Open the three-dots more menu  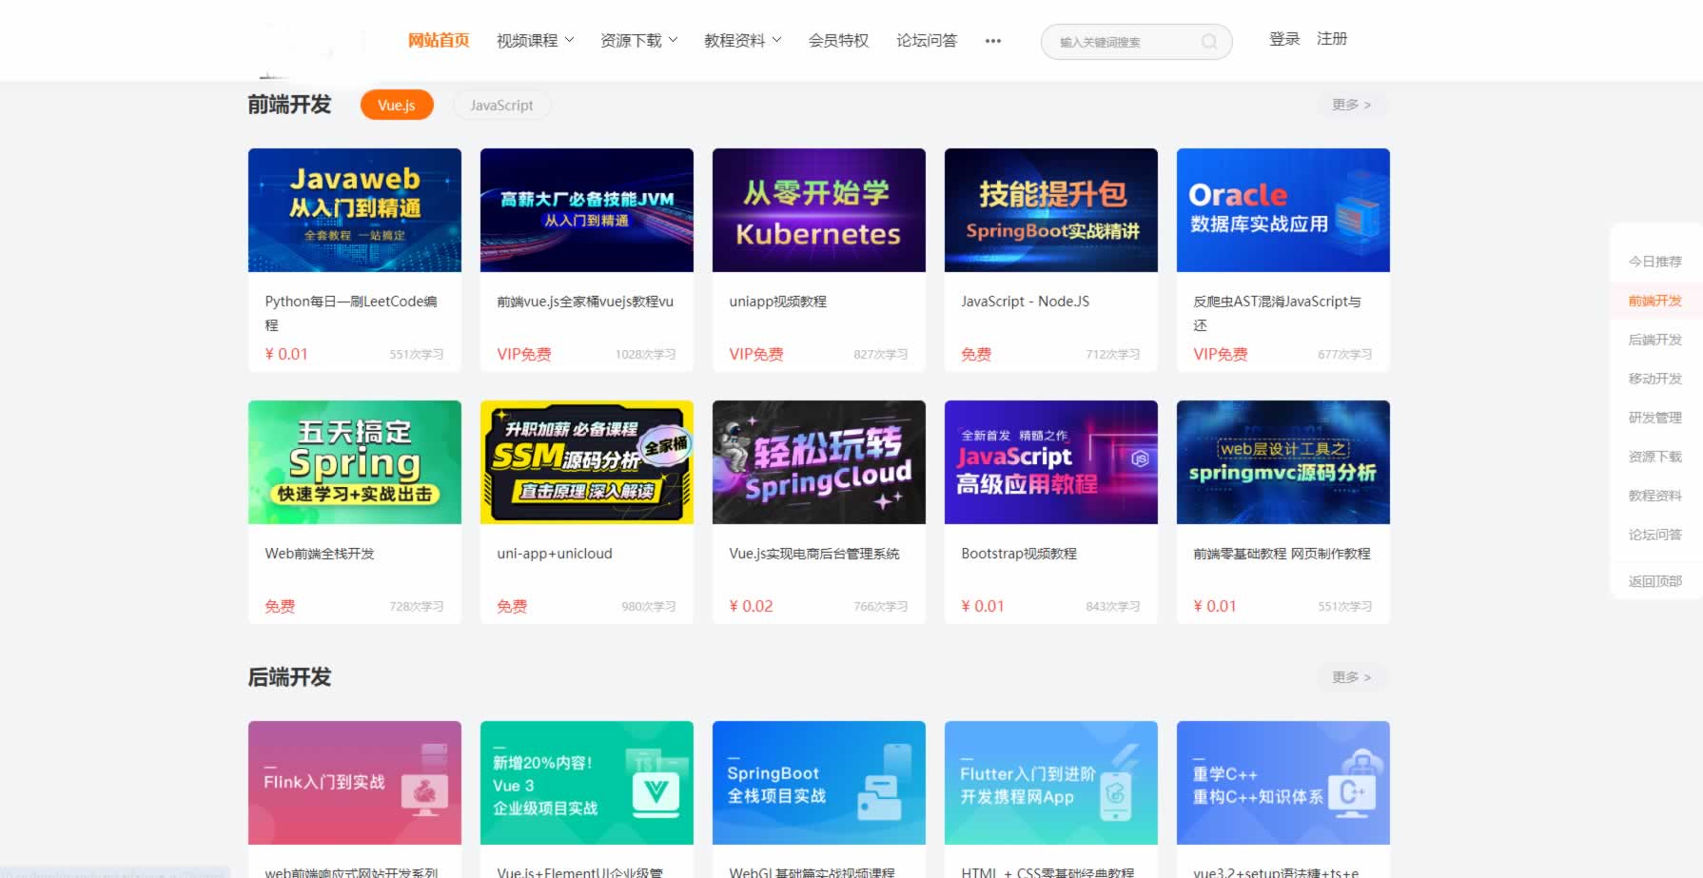click(x=992, y=41)
